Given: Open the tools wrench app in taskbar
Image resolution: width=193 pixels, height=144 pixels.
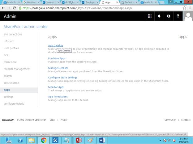Looking at the screenshot, I should tap(55, 140).
